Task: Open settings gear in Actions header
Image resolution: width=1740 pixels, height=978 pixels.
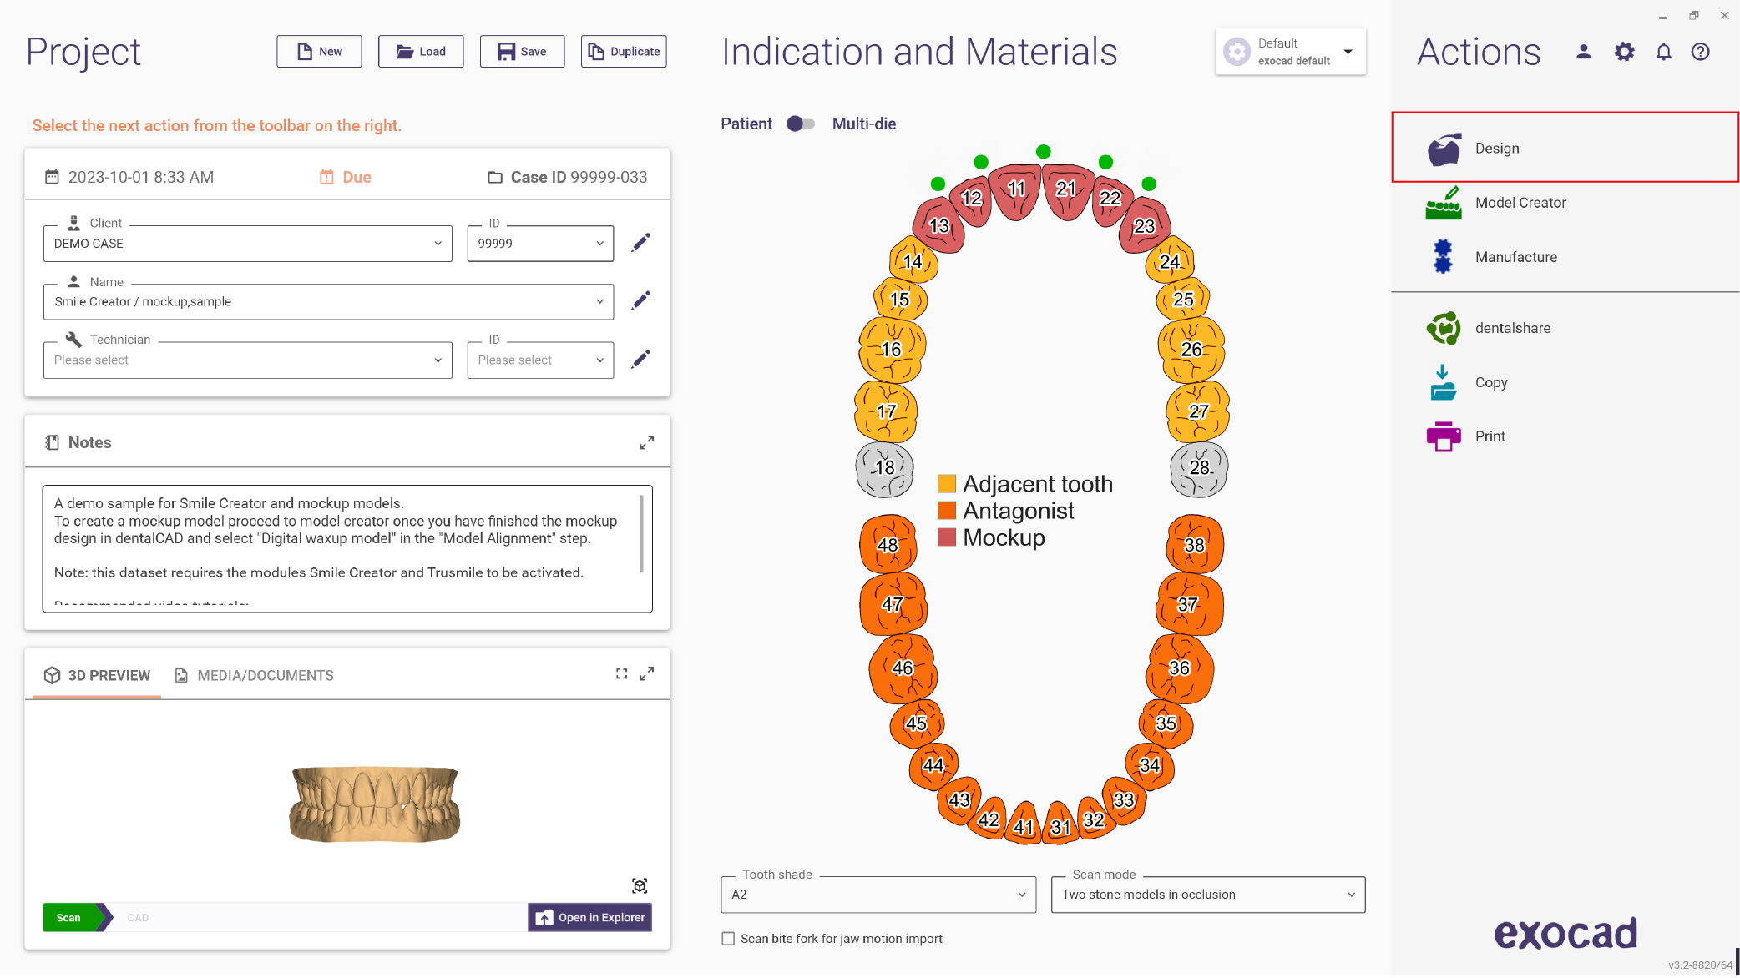Action: click(x=1623, y=52)
